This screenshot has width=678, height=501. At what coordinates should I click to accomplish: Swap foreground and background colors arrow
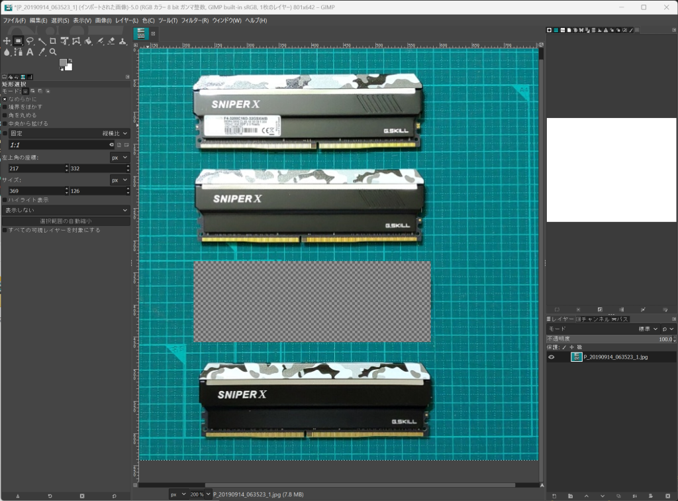point(70,60)
